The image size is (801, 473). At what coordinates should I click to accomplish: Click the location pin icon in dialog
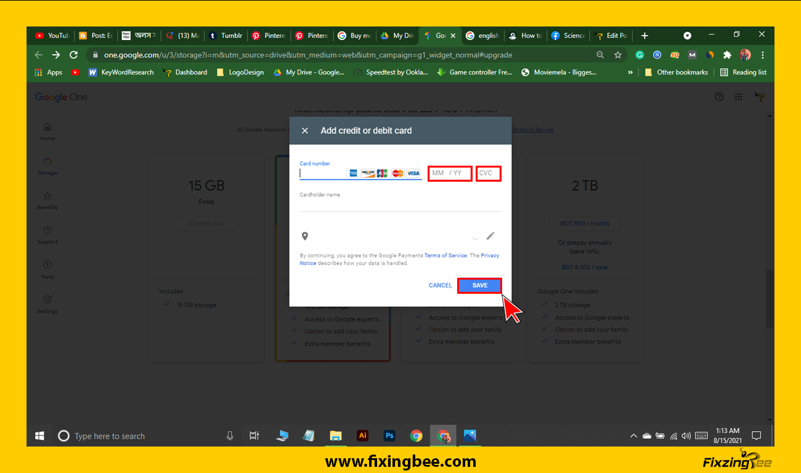pyautogui.click(x=304, y=236)
